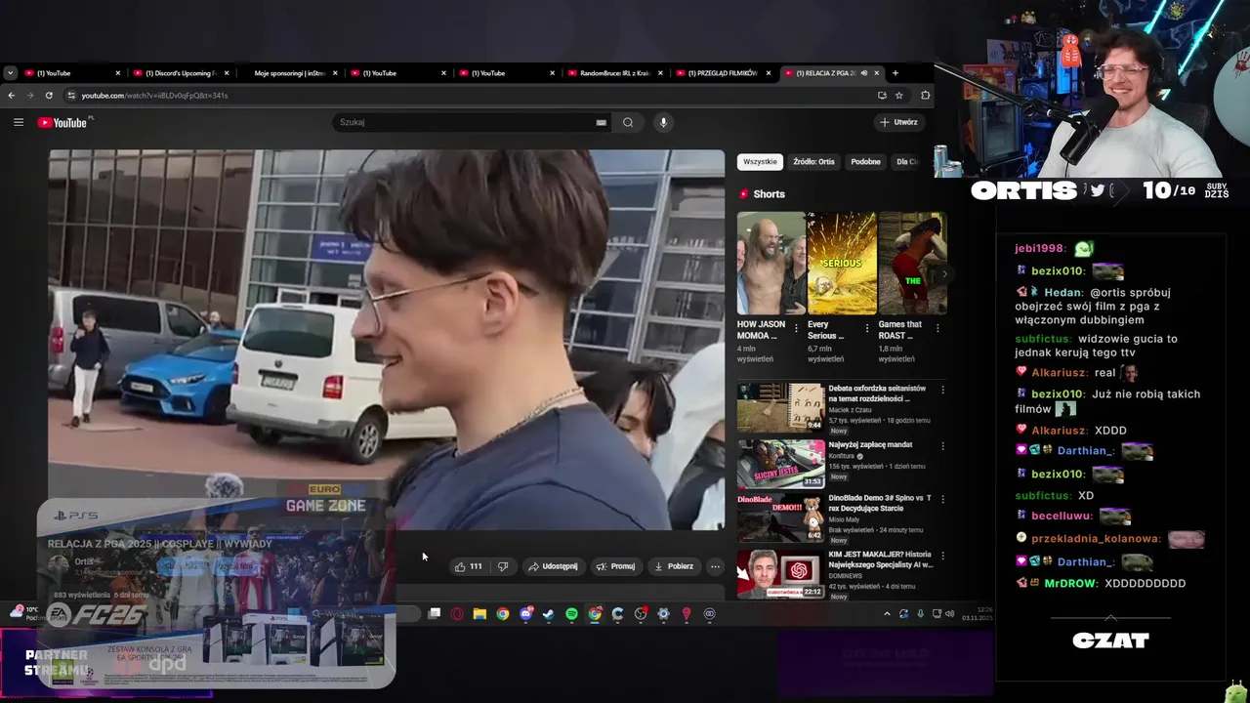This screenshot has width=1250, height=703.
Task: Open more actions menu beside Pobierz
Action: point(715,566)
